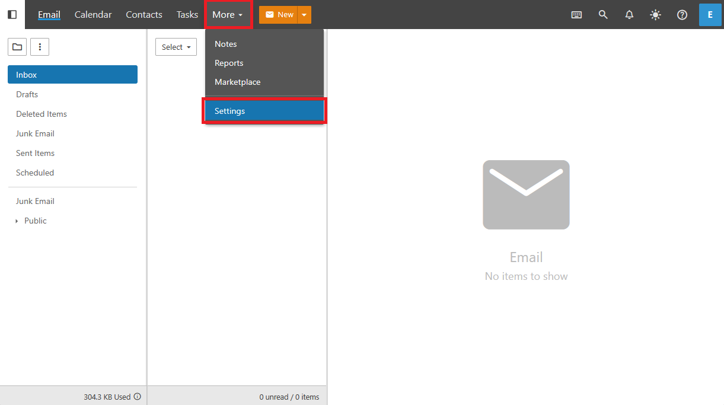Select Marketplace in the dropdown menu

(x=238, y=82)
